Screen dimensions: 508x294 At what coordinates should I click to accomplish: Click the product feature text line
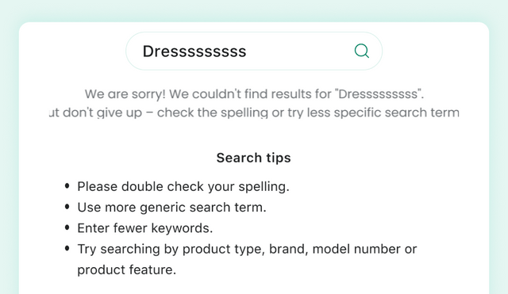coord(127,269)
